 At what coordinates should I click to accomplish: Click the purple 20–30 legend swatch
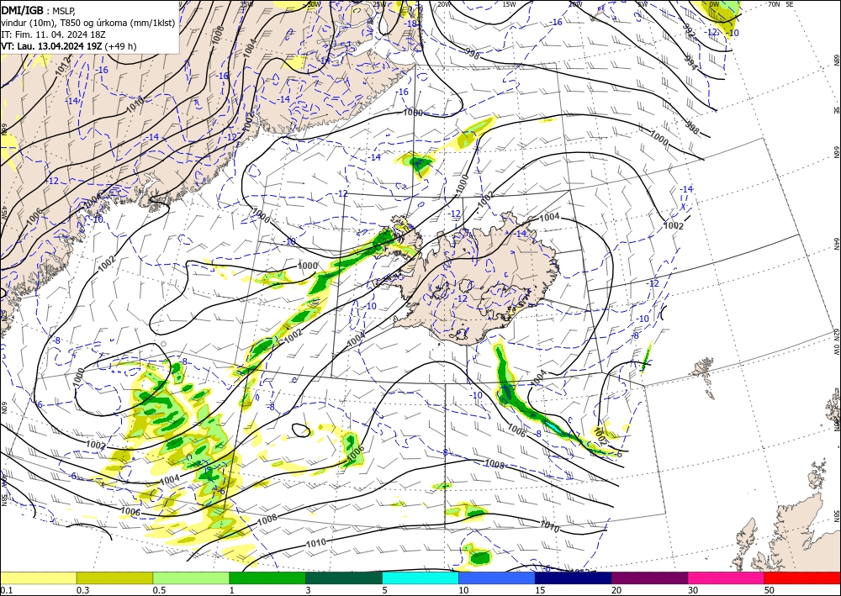[x=649, y=578]
